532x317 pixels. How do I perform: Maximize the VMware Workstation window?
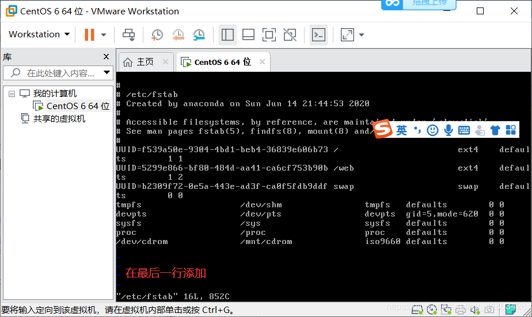coord(480,11)
